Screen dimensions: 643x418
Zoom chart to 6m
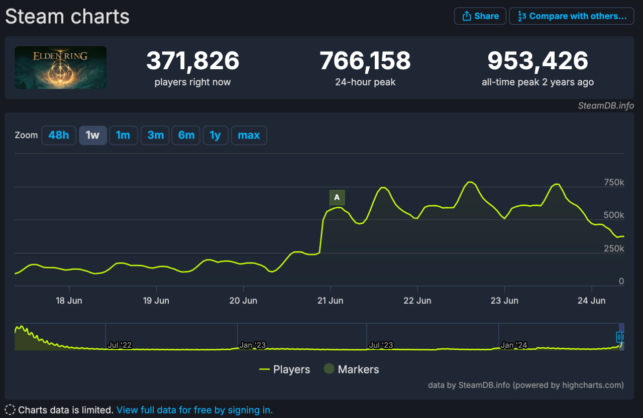point(186,135)
